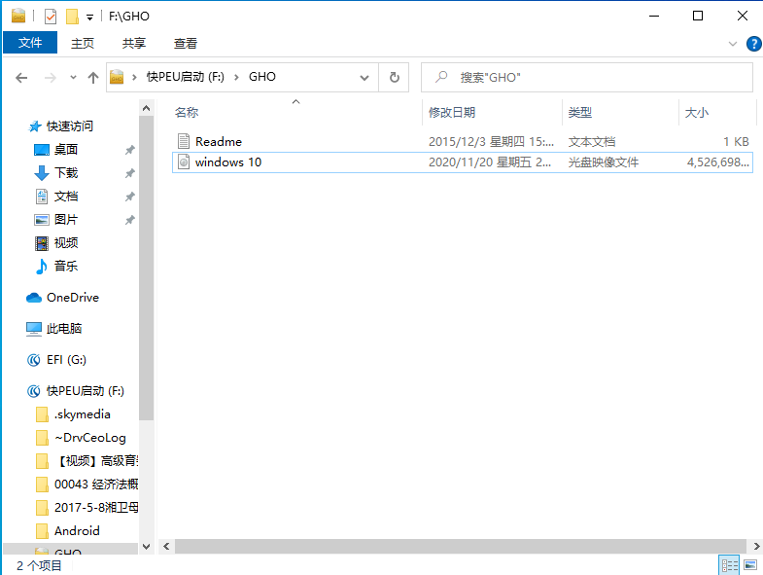This screenshot has width=763, height=575.
Task: Switch to details view mode
Action: coord(729,565)
